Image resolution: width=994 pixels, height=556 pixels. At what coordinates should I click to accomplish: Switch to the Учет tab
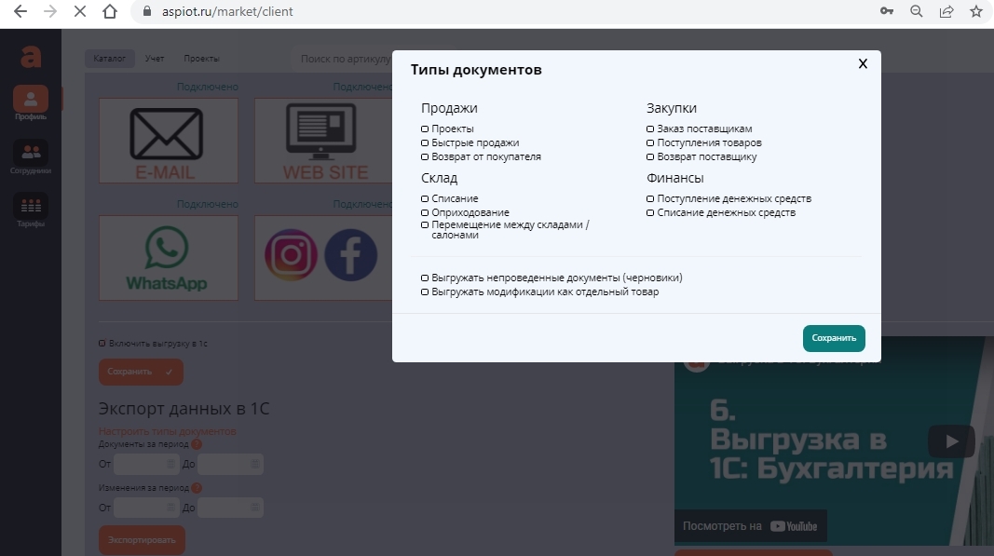154,59
